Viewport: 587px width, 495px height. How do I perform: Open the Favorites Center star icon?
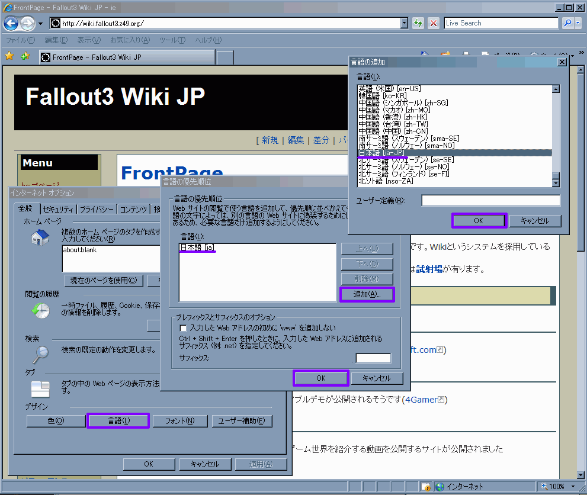pyautogui.click(x=9, y=56)
